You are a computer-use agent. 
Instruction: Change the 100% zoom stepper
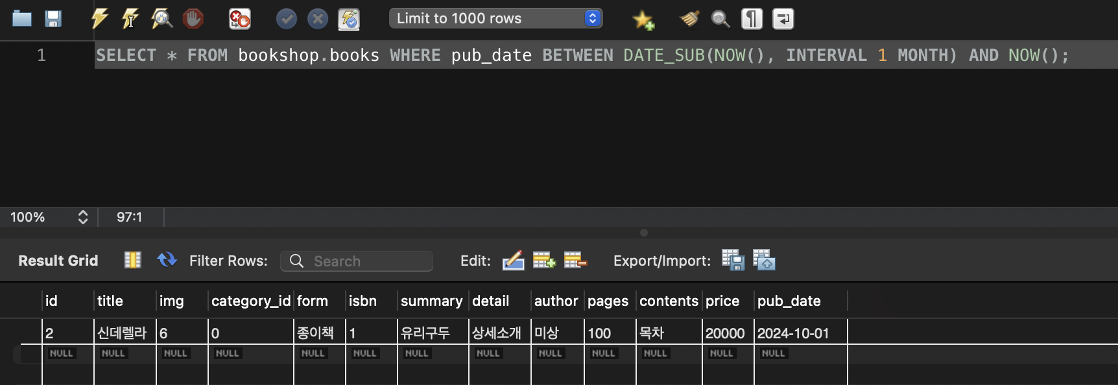83,217
